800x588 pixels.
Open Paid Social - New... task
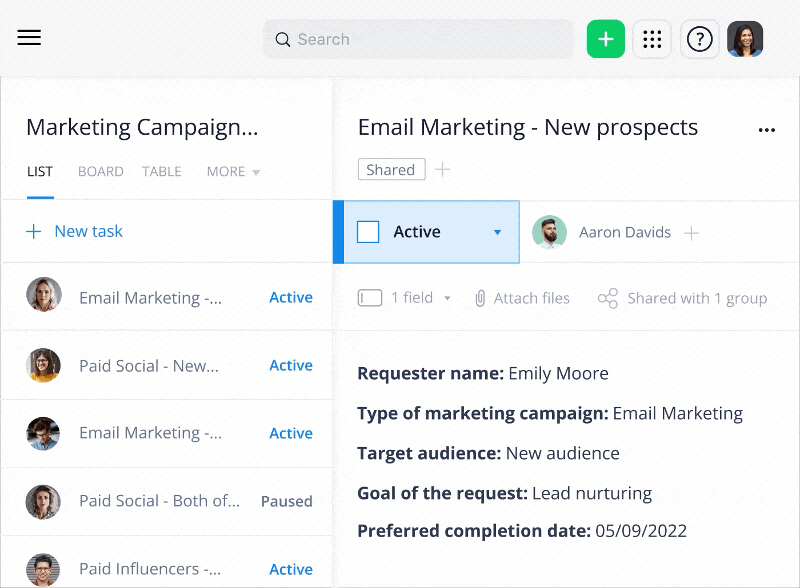(x=166, y=365)
